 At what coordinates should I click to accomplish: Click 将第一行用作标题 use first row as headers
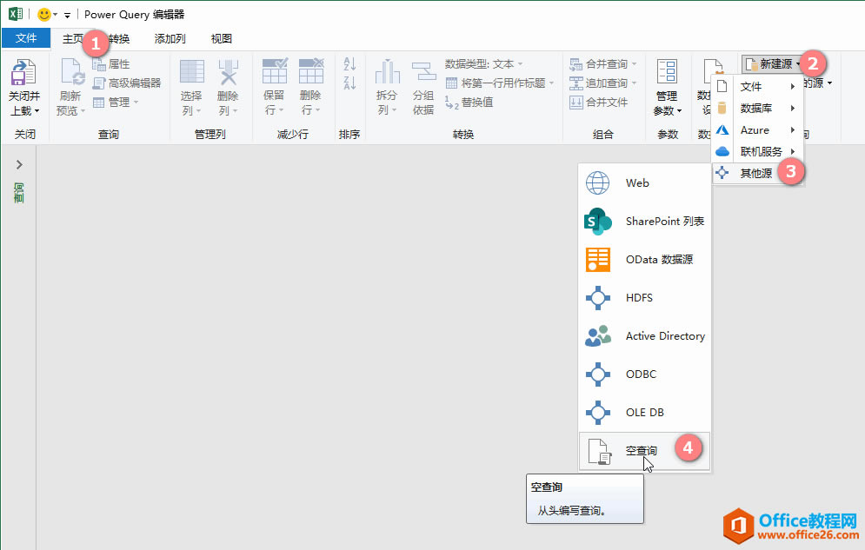tap(500, 83)
